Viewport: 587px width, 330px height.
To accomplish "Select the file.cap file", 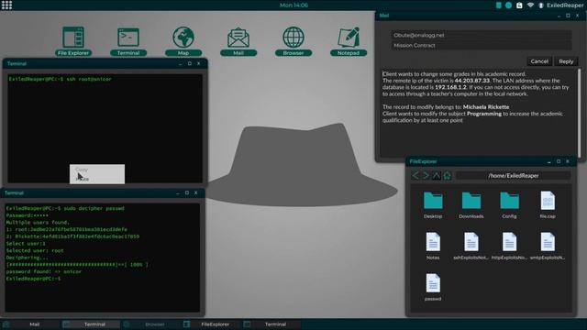I will pos(548,205).
